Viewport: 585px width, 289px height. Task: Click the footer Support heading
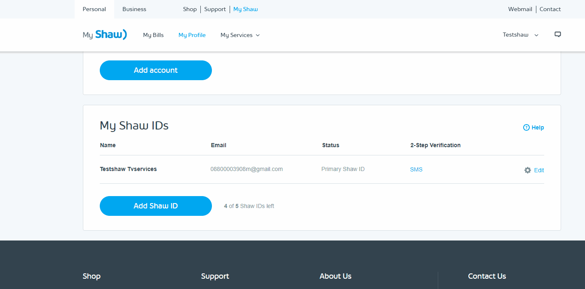(x=215, y=276)
